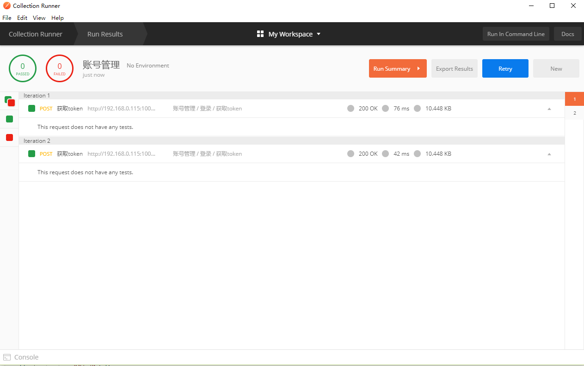
Task: Click the Iteration 1 header
Action: pos(292,96)
